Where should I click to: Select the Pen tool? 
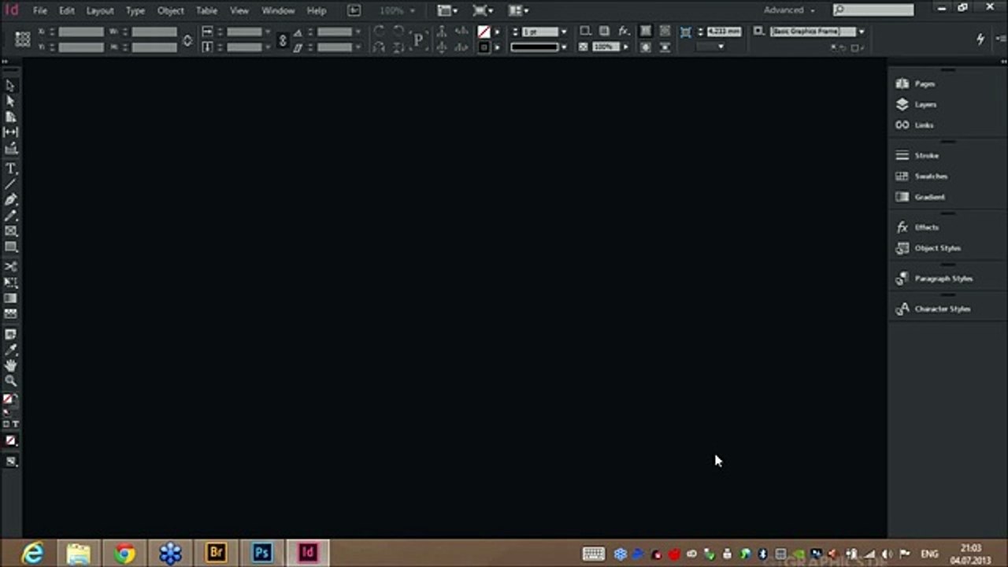[x=10, y=200]
